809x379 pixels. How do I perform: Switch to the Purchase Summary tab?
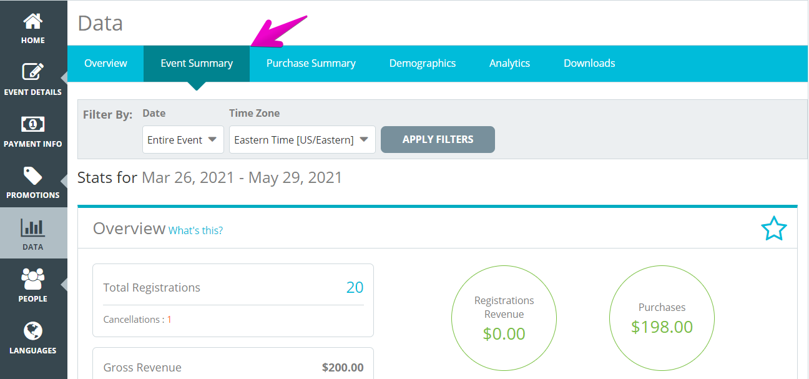click(x=311, y=63)
